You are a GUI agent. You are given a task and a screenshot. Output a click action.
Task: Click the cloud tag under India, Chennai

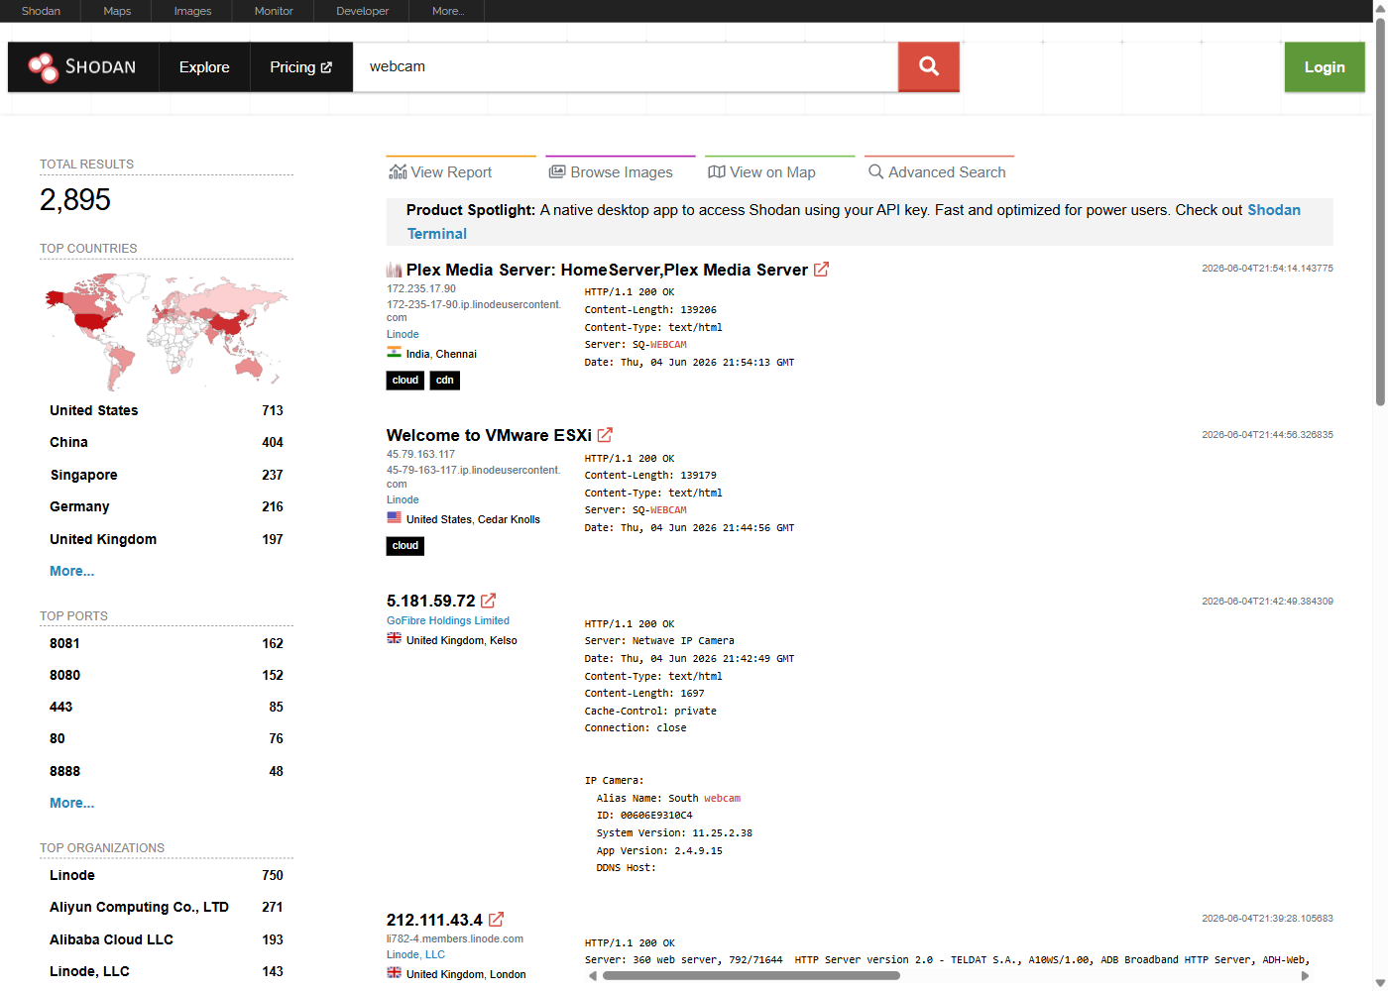click(405, 381)
